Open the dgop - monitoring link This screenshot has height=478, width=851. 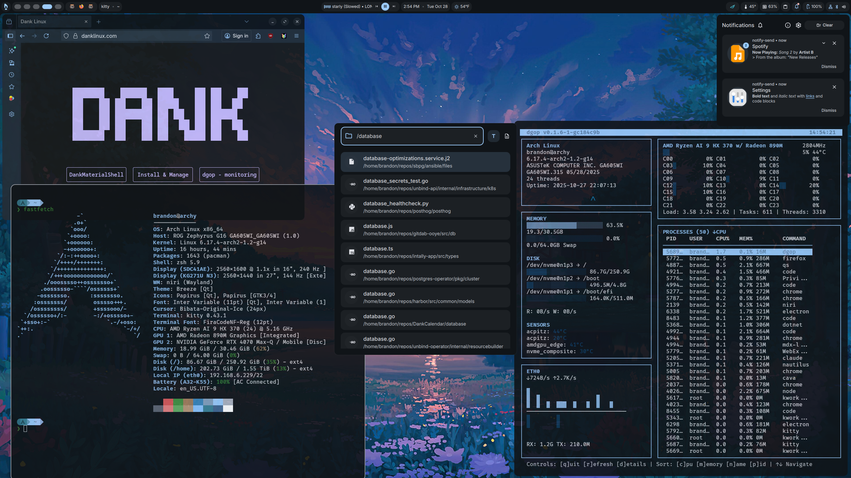229,175
